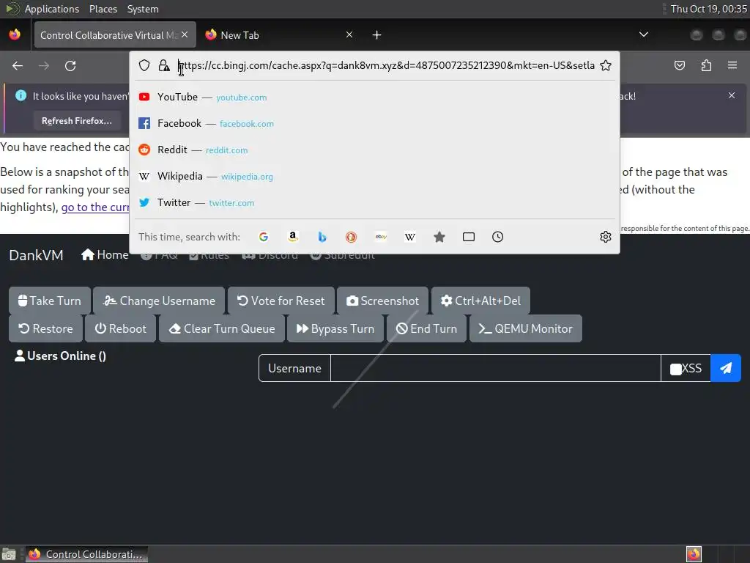This screenshot has width=750, height=563.
Task: Click in the URL address bar text
Action: click(x=386, y=65)
